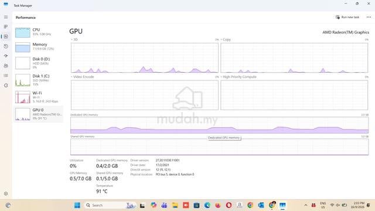
Task: Click the 0.1/5.0 GB shared memory value
Action: tap(107, 178)
